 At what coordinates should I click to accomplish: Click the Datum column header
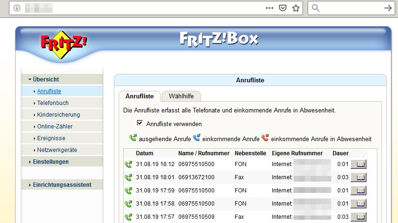click(144, 153)
